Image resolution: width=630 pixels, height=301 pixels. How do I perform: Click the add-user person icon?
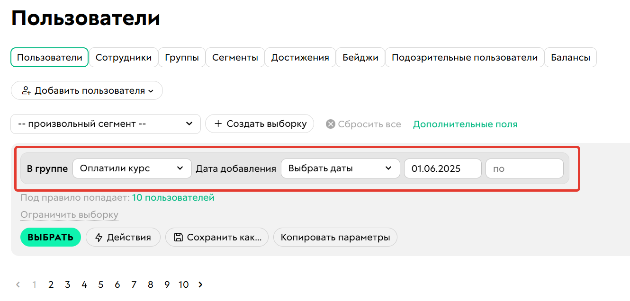pyautogui.click(x=27, y=90)
